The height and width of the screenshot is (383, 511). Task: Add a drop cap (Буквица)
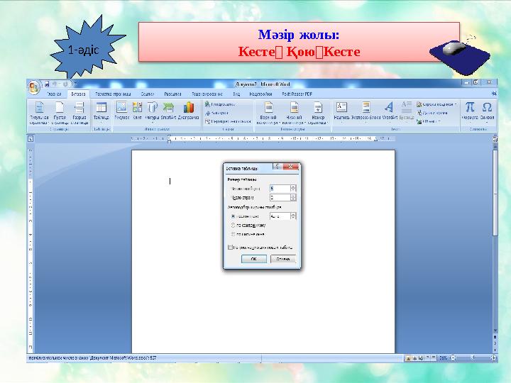[x=407, y=111]
